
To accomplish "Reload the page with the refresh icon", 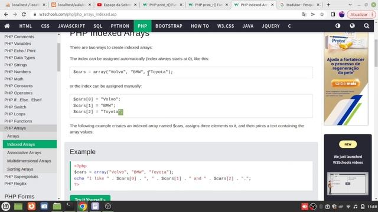I will 24,14.
